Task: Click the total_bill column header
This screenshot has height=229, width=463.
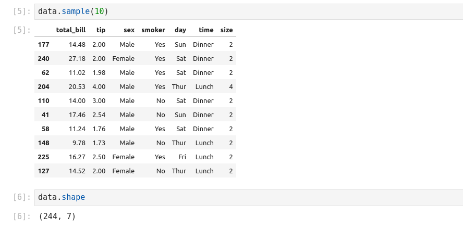Action: (70, 30)
